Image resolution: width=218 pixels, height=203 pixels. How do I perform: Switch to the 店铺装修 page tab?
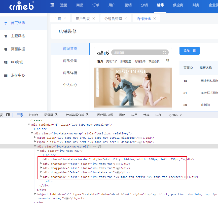tap(144, 19)
